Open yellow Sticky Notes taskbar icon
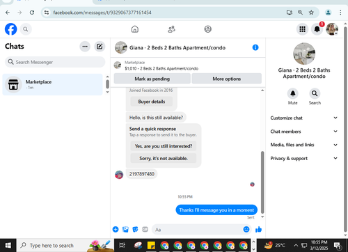Viewport: 348px width, 252px height. [x=151, y=245]
